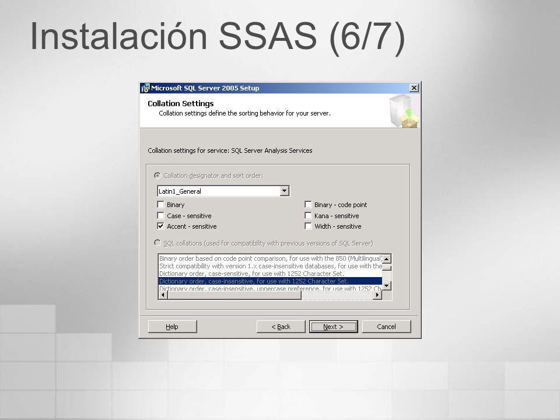Select Collation designator and sort order radio
The height and width of the screenshot is (420, 560).
pos(157,176)
